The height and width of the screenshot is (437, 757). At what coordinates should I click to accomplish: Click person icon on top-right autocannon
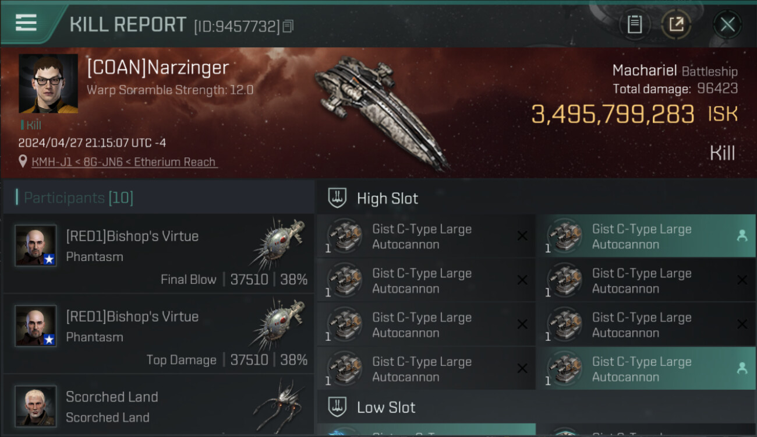pos(742,236)
